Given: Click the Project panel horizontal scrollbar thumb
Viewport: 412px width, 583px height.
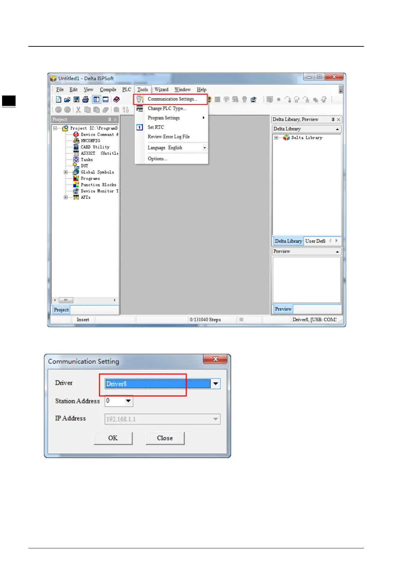Looking at the screenshot, I should pyautogui.click(x=66, y=300).
